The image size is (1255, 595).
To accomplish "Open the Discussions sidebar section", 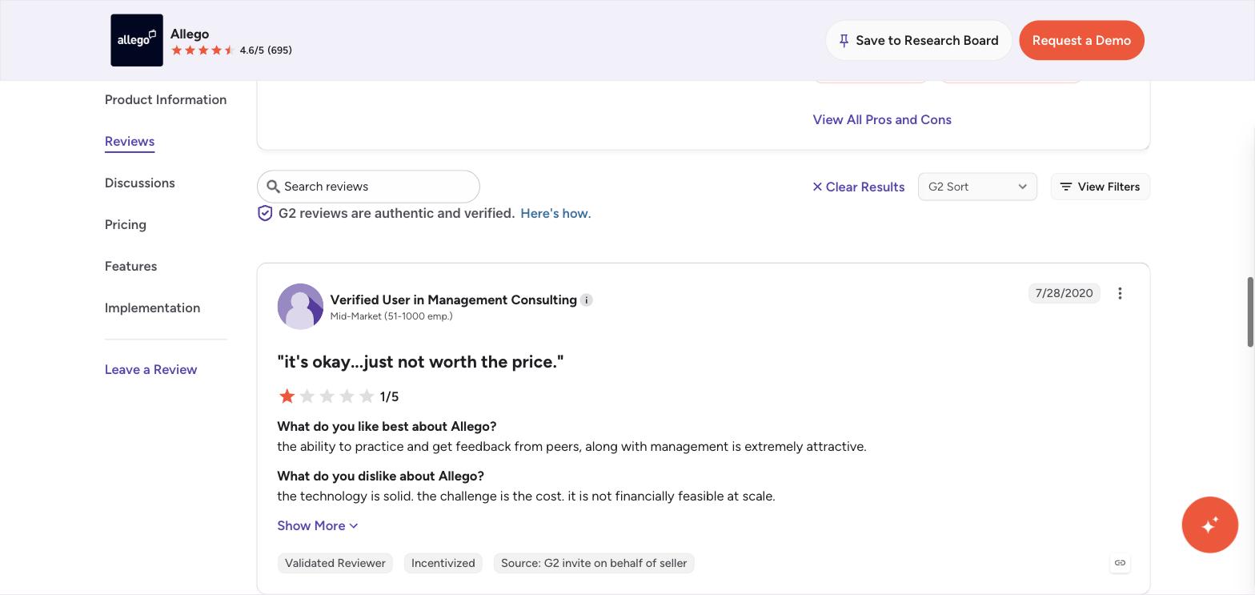I will click(x=140, y=183).
